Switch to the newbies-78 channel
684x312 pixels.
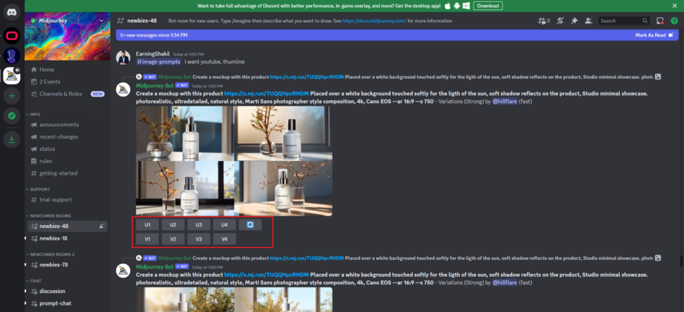pos(67,265)
